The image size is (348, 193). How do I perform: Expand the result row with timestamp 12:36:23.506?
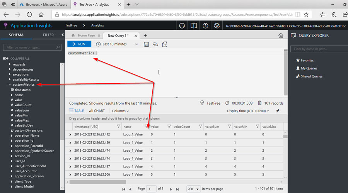click(70, 174)
